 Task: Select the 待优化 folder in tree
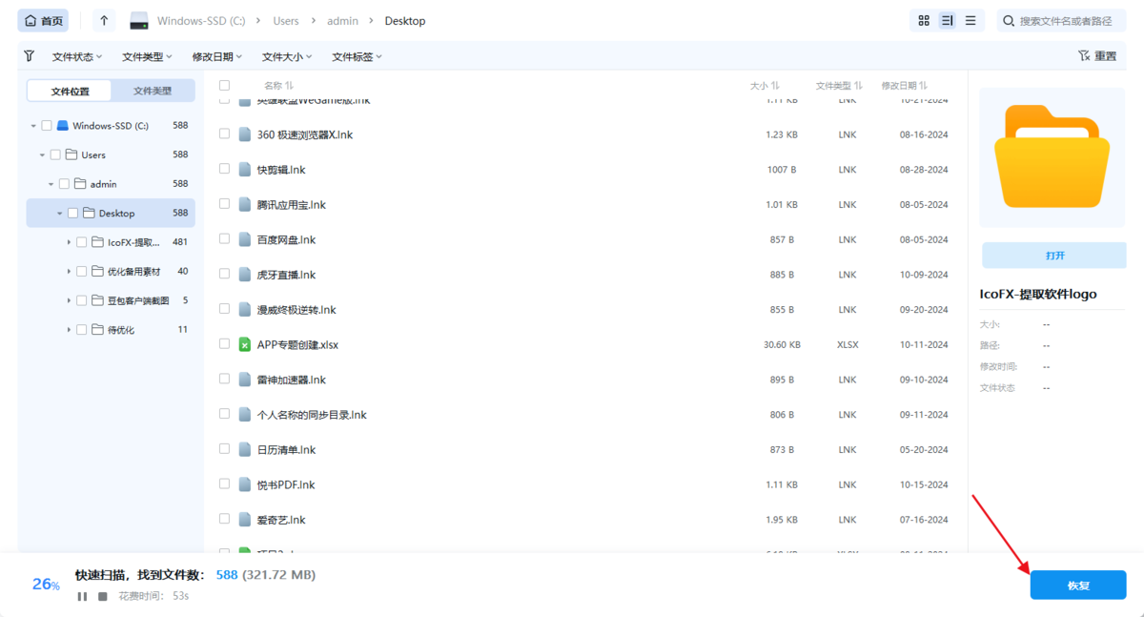120,330
